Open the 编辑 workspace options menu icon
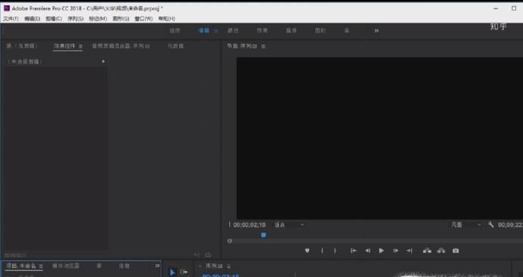 [x=216, y=31]
